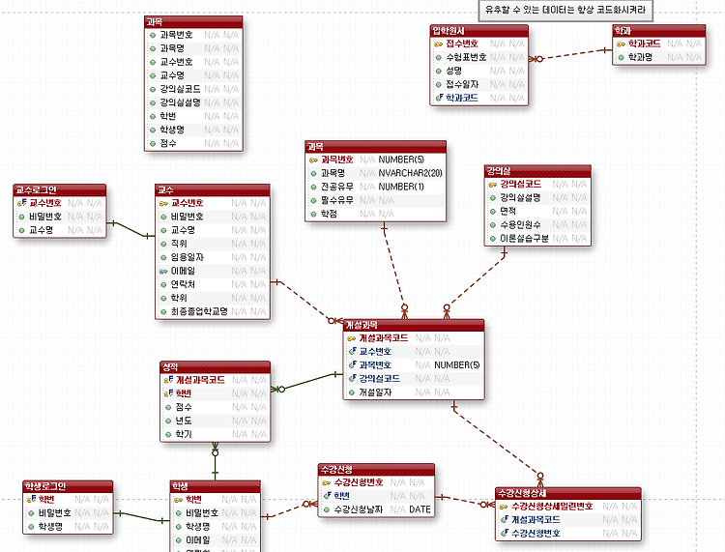Image resolution: width=725 pixels, height=552 pixels.
Task: Select the 직위 column in 교수 table
Action: pos(213,244)
